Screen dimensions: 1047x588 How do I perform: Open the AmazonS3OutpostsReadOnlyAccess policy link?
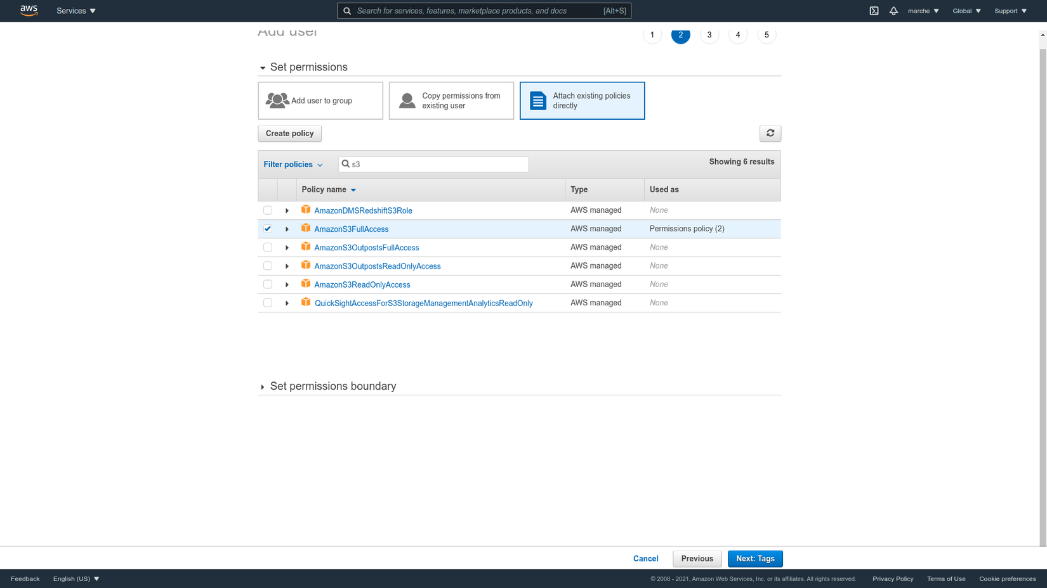[378, 266]
